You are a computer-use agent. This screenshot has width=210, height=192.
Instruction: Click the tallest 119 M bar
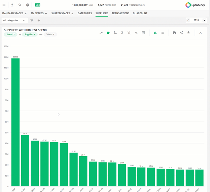(x=15, y=121)
